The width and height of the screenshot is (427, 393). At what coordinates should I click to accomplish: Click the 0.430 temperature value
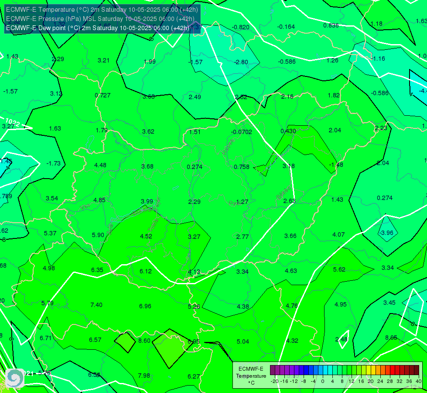[x=288, y=131]
